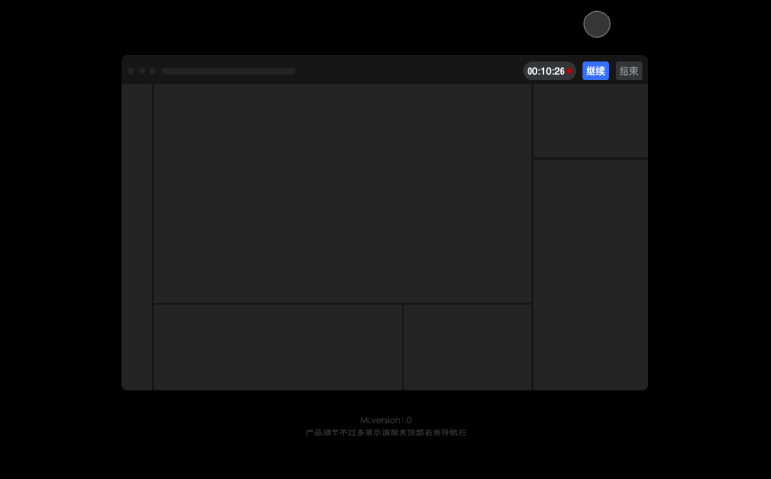
Task: Click the gray circle above the window
Action: point(596,24)
